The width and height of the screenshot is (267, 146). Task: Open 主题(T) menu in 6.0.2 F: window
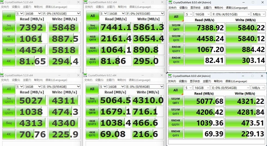pyautogui.click(x=111, y=7)
